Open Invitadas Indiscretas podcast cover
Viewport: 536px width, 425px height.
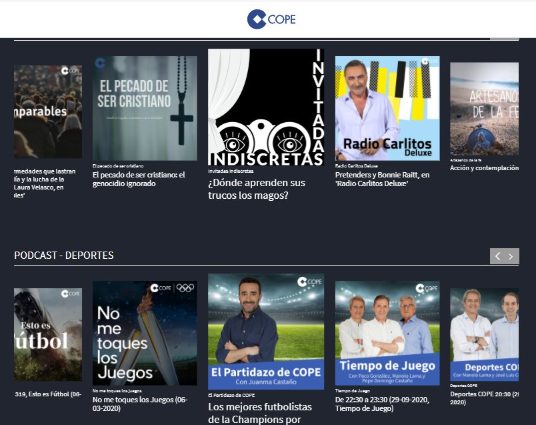(x=266, y=107)
